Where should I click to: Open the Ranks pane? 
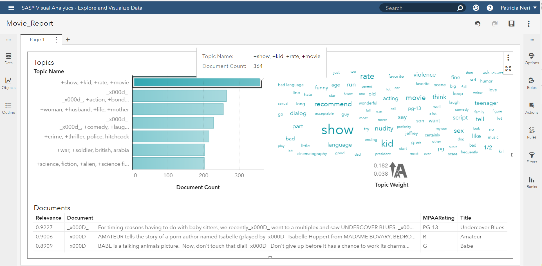click(532, 182)
